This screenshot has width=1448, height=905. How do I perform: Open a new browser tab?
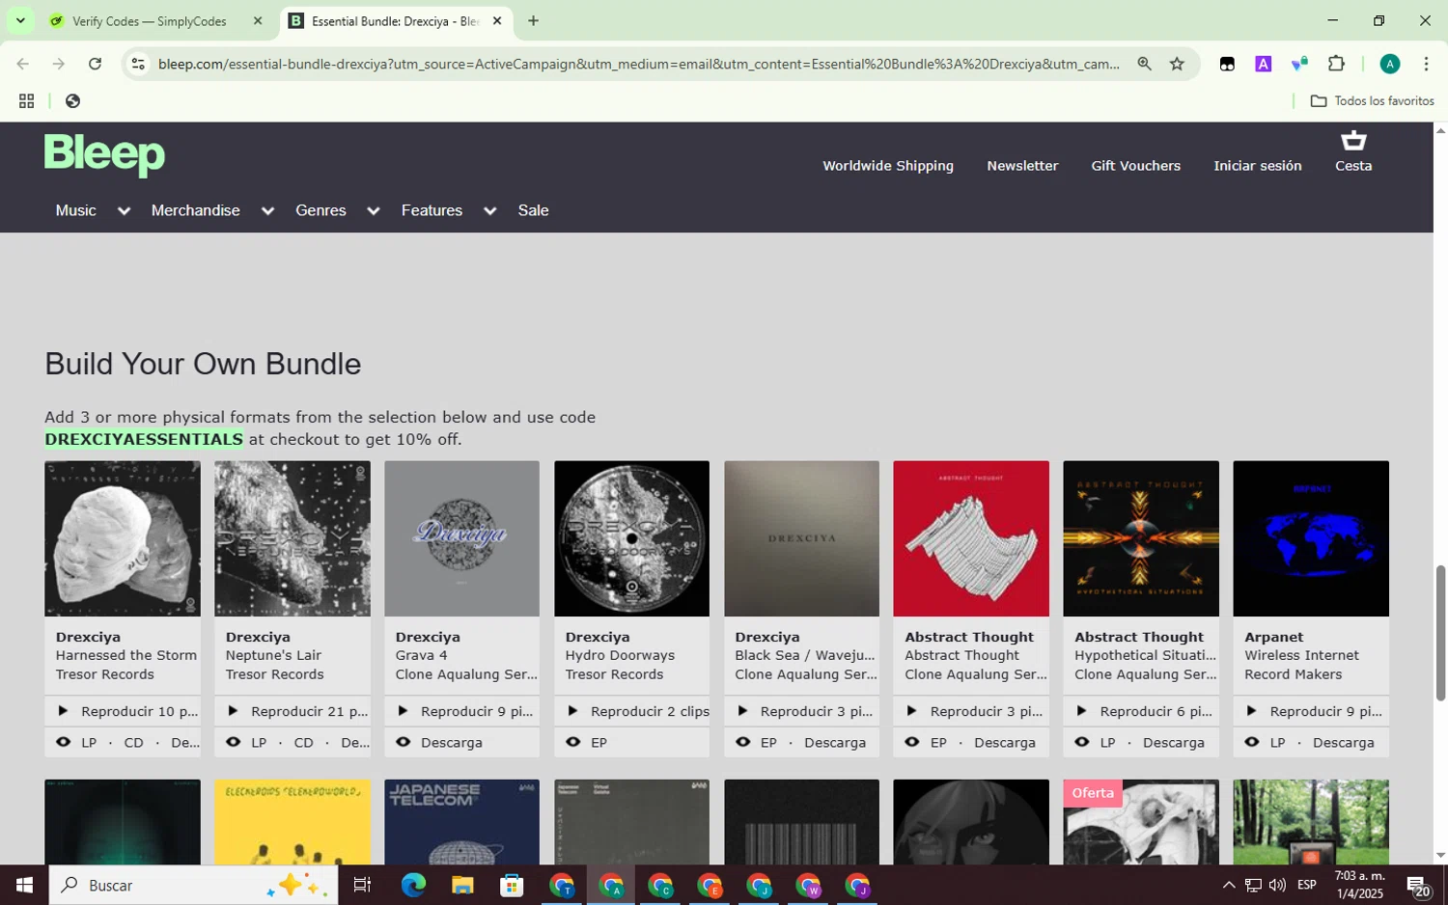[x=533, y=20]
